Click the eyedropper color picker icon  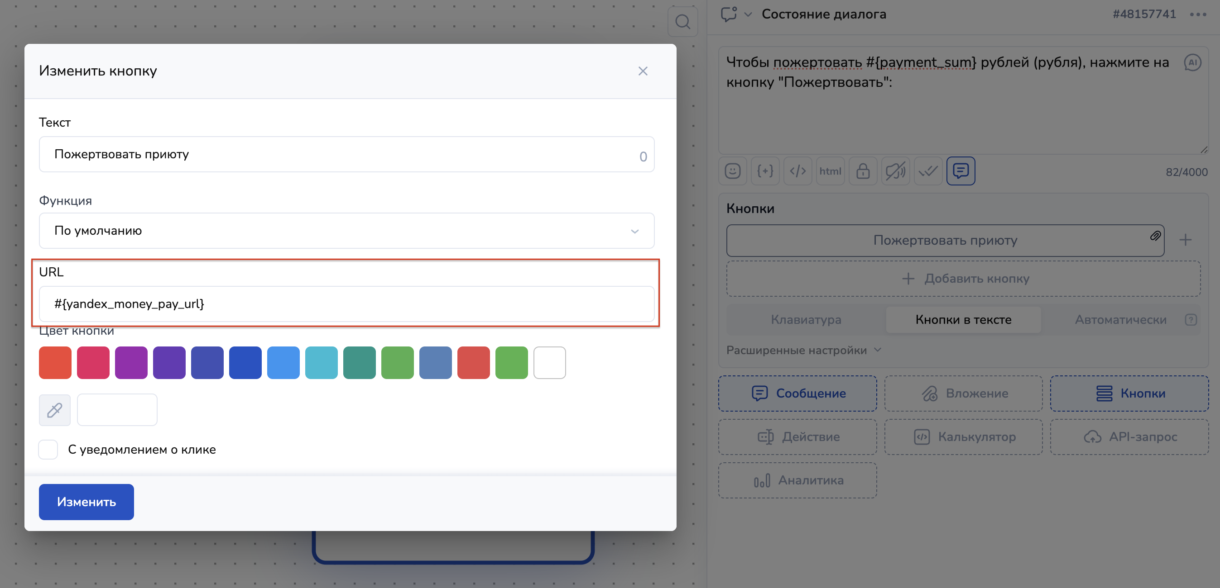(54, 410)
